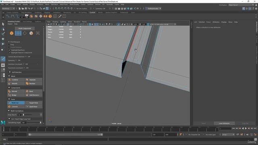Click the Combine mesh button

pos(16,80)
